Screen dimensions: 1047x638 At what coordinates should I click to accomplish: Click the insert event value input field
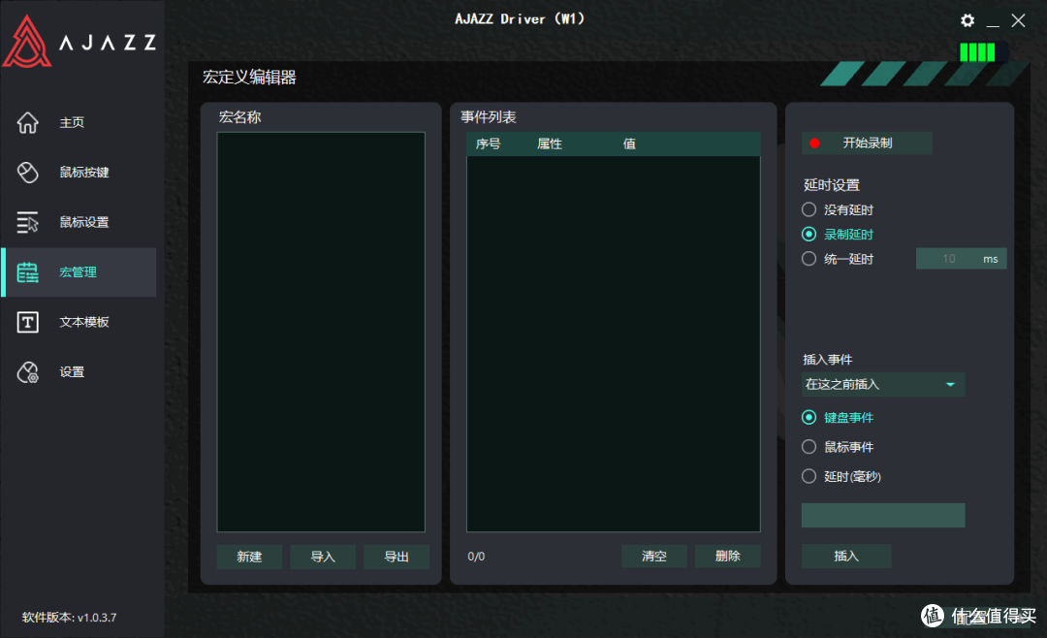[883, 515]
